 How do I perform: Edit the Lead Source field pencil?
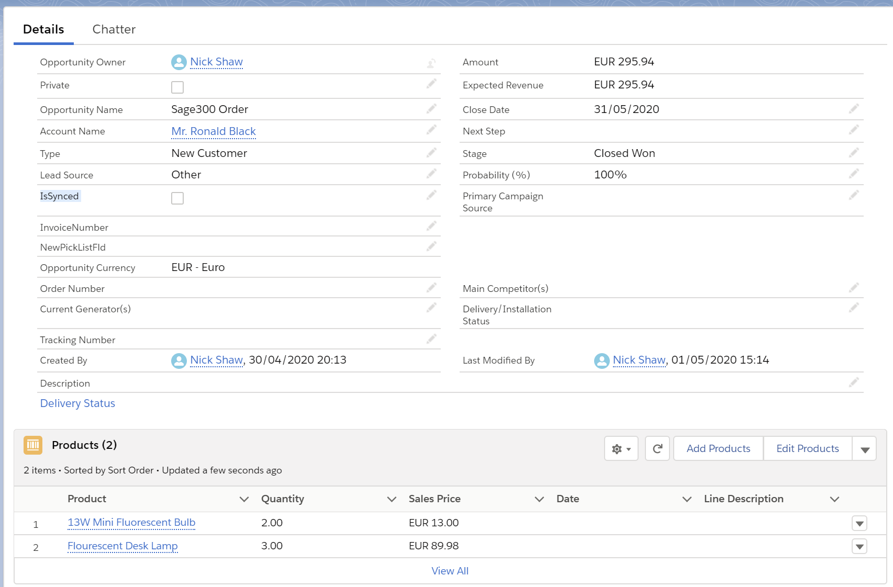pos(431,174)
